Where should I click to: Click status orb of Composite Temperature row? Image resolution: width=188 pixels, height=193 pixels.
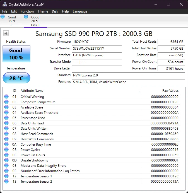click(x=6, y=102)
